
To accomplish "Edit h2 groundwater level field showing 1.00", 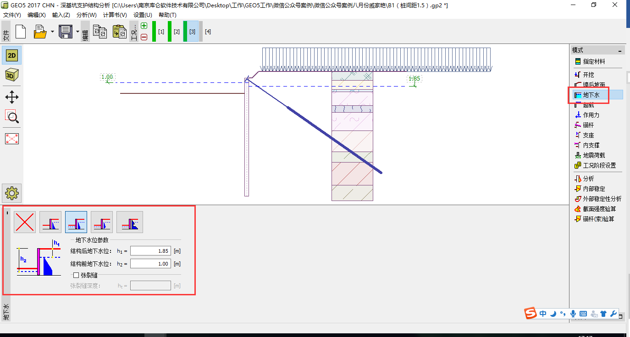I will click(150, 264).
